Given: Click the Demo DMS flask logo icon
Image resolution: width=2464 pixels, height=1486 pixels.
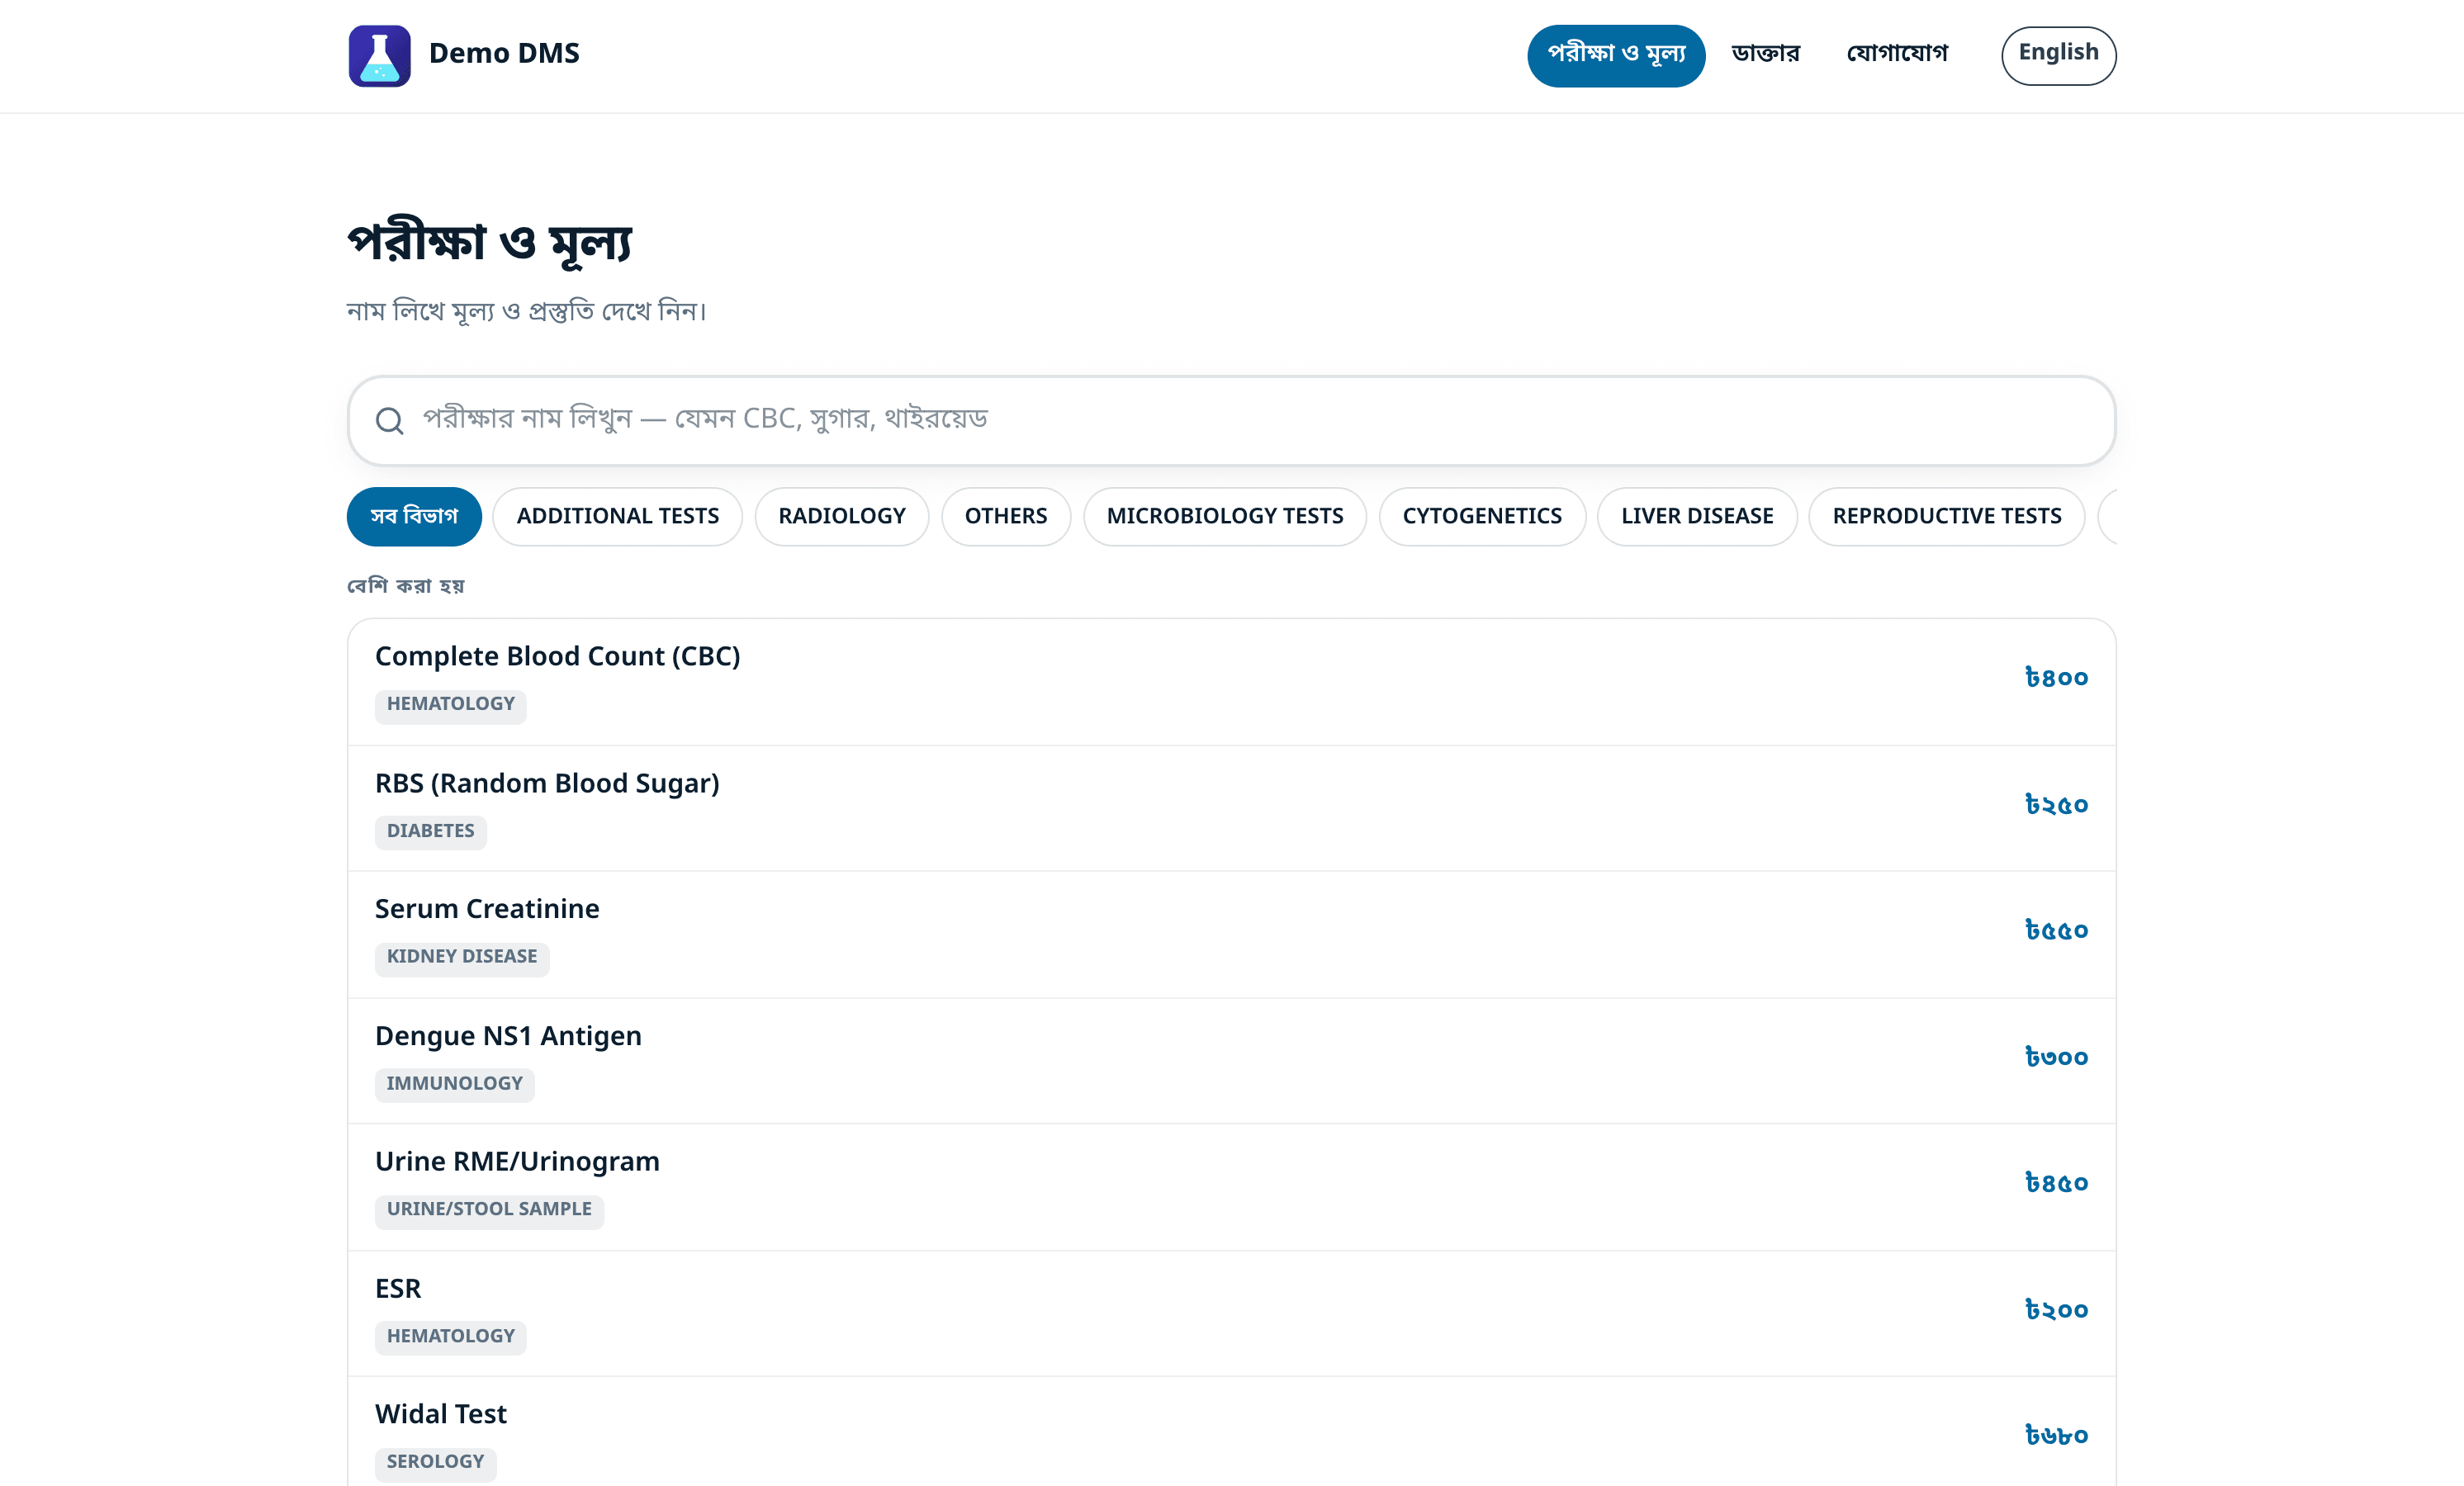Looking at the screenshot, I should coord(379,55).
